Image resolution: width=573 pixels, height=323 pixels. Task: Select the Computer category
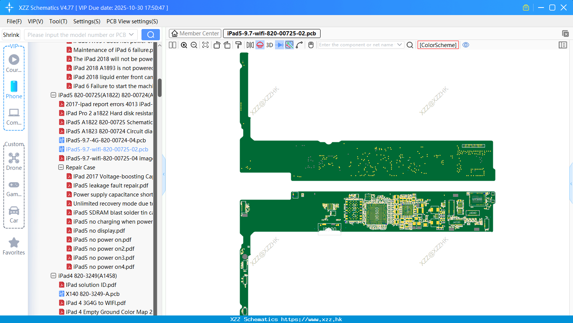coord(14,116)
